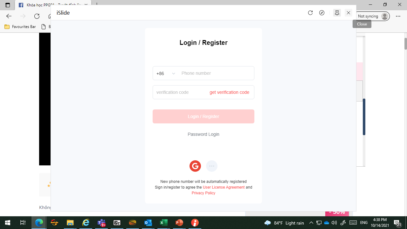Click the Phone number input field
Viewport: 407px width, 229px height.
point(216,73)
